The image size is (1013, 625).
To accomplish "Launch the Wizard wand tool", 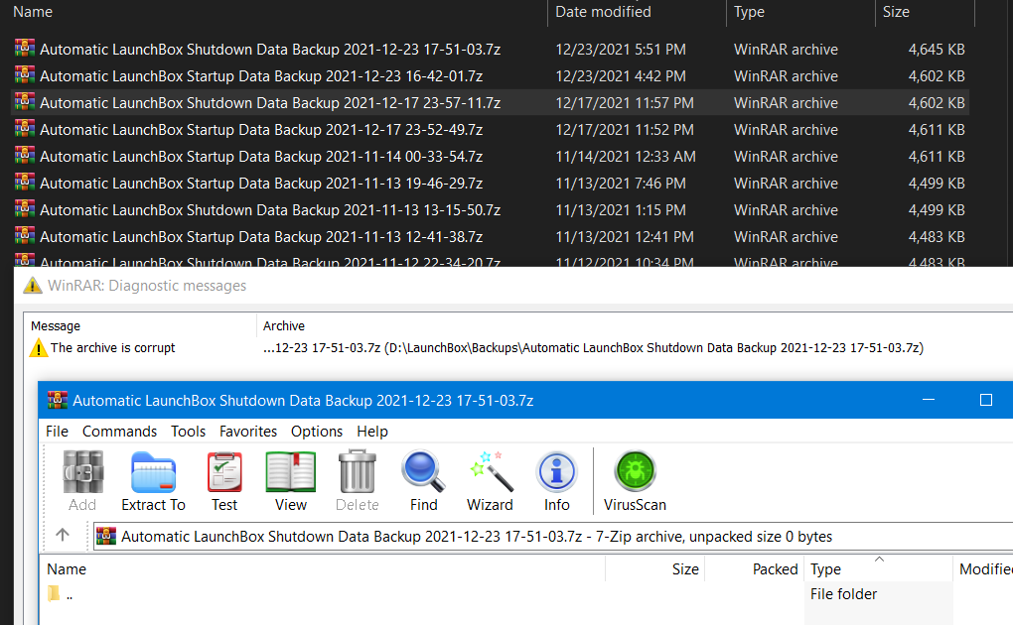I will click(491, 472).
